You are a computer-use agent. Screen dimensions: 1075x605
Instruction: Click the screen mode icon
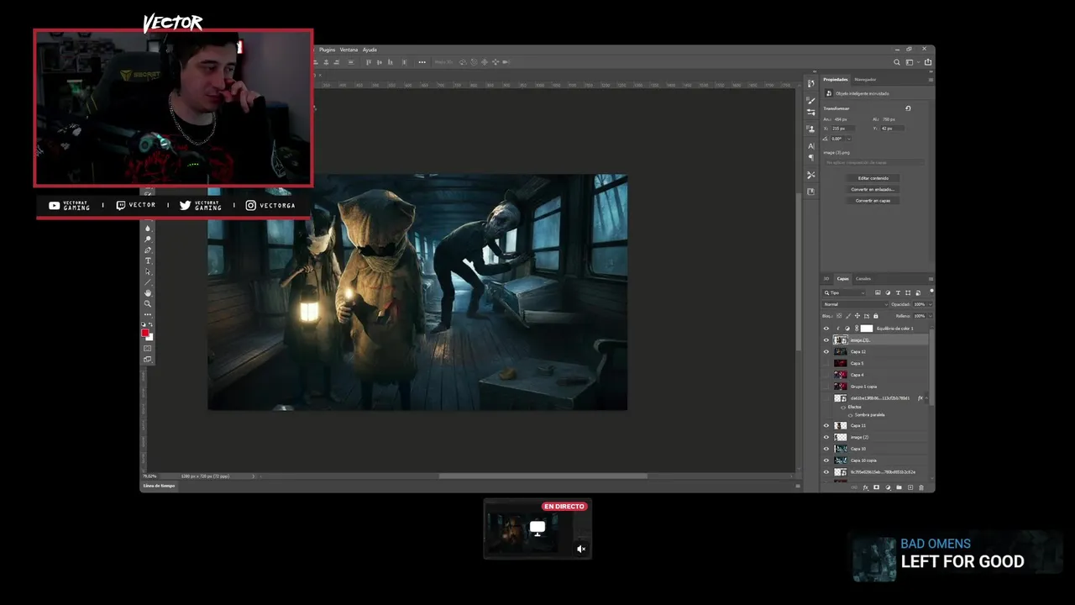[x=148, y=360]
